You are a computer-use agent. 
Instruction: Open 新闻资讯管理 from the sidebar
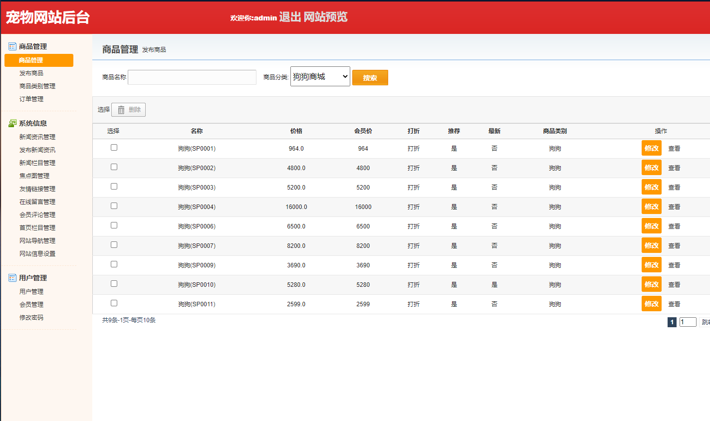[37, 137]
